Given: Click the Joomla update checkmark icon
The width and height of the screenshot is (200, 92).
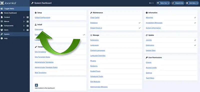Looking at the screenshot, I should 195,40.
